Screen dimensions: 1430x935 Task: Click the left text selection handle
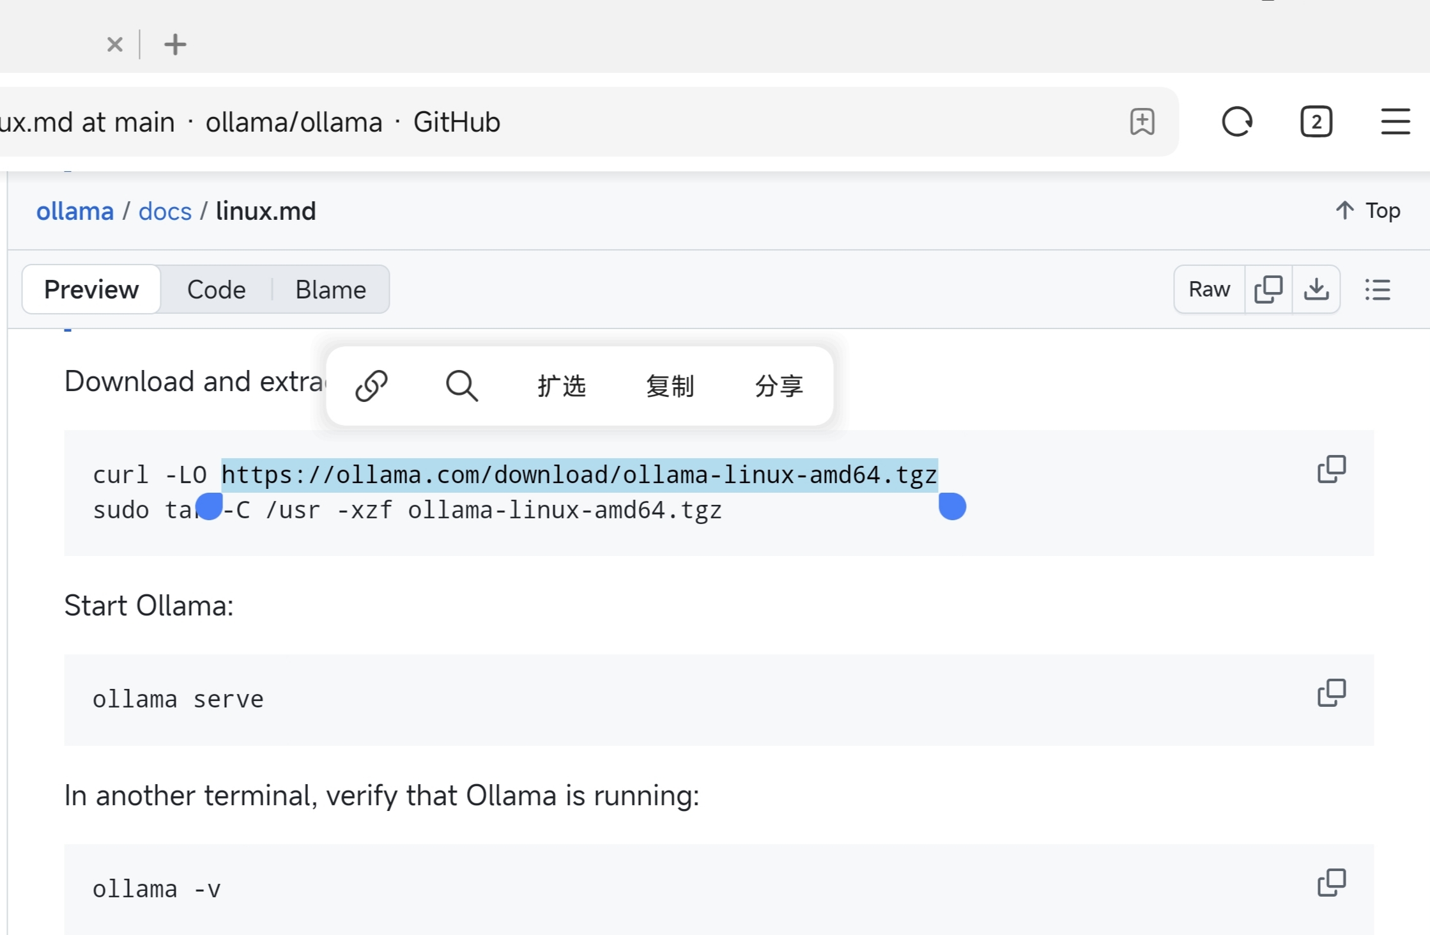208,507
